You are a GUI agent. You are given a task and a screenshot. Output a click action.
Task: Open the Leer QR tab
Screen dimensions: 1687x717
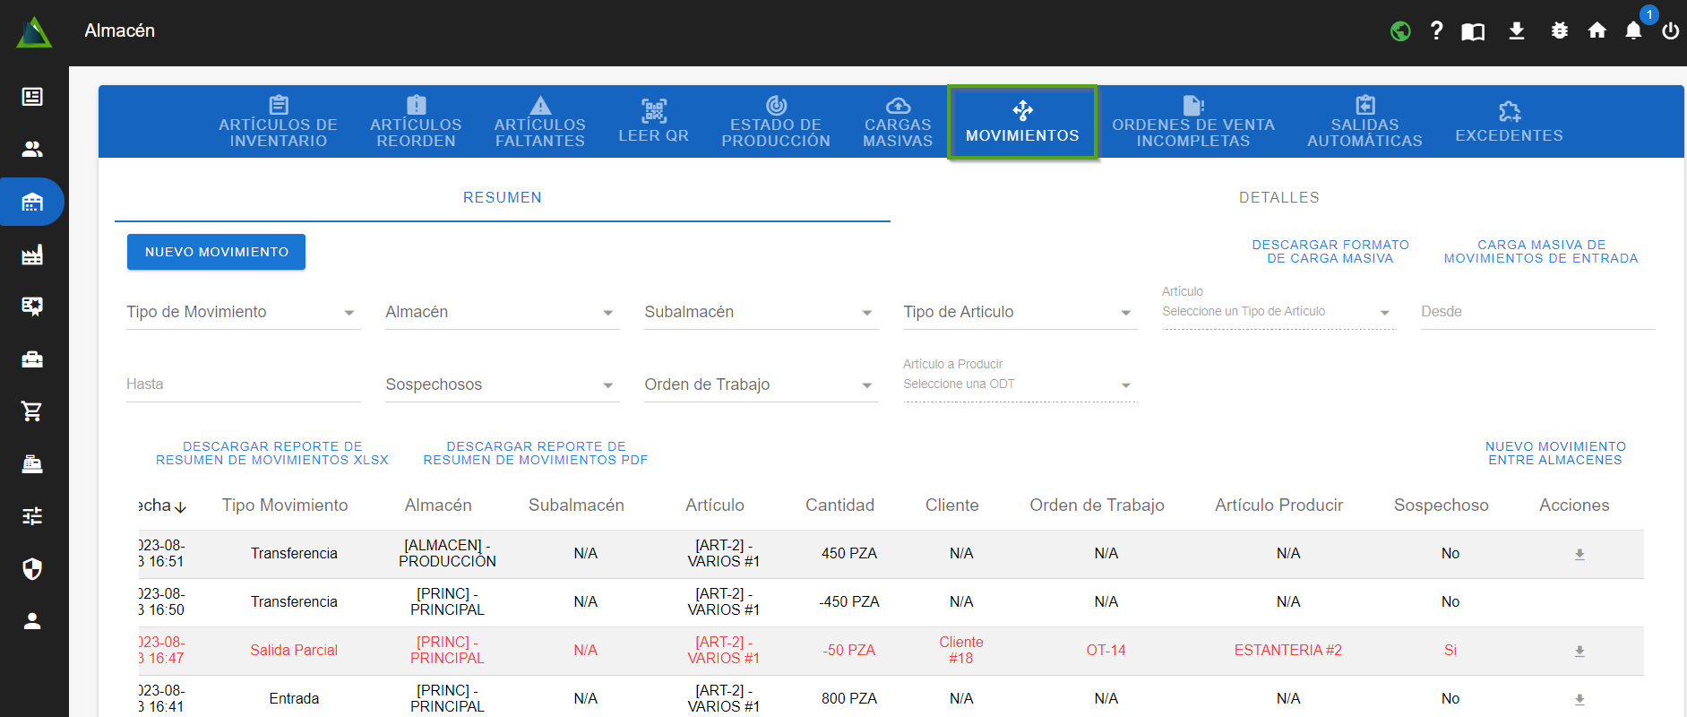653,122
